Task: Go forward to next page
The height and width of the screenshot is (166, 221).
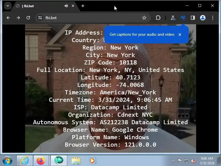Action: [x=18, y=18]
